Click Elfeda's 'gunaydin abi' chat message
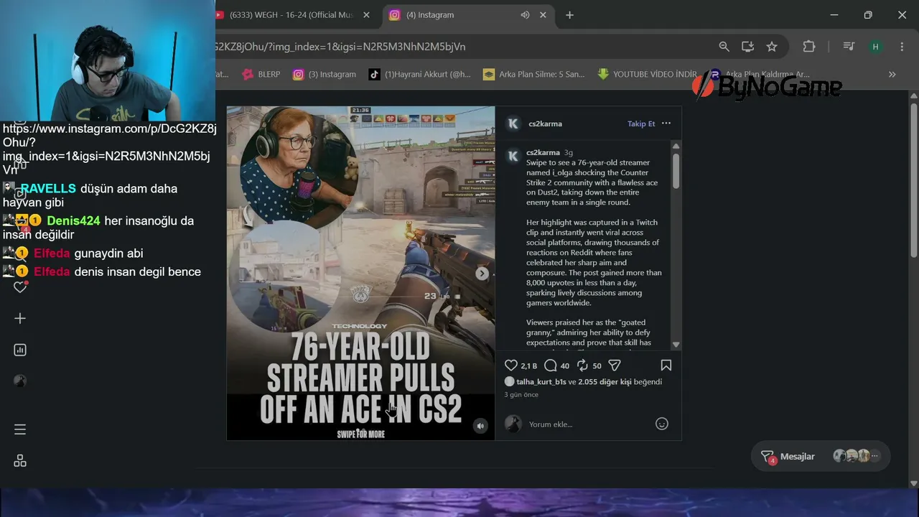Viewport: 919px width, 517px height. (108, 253)
